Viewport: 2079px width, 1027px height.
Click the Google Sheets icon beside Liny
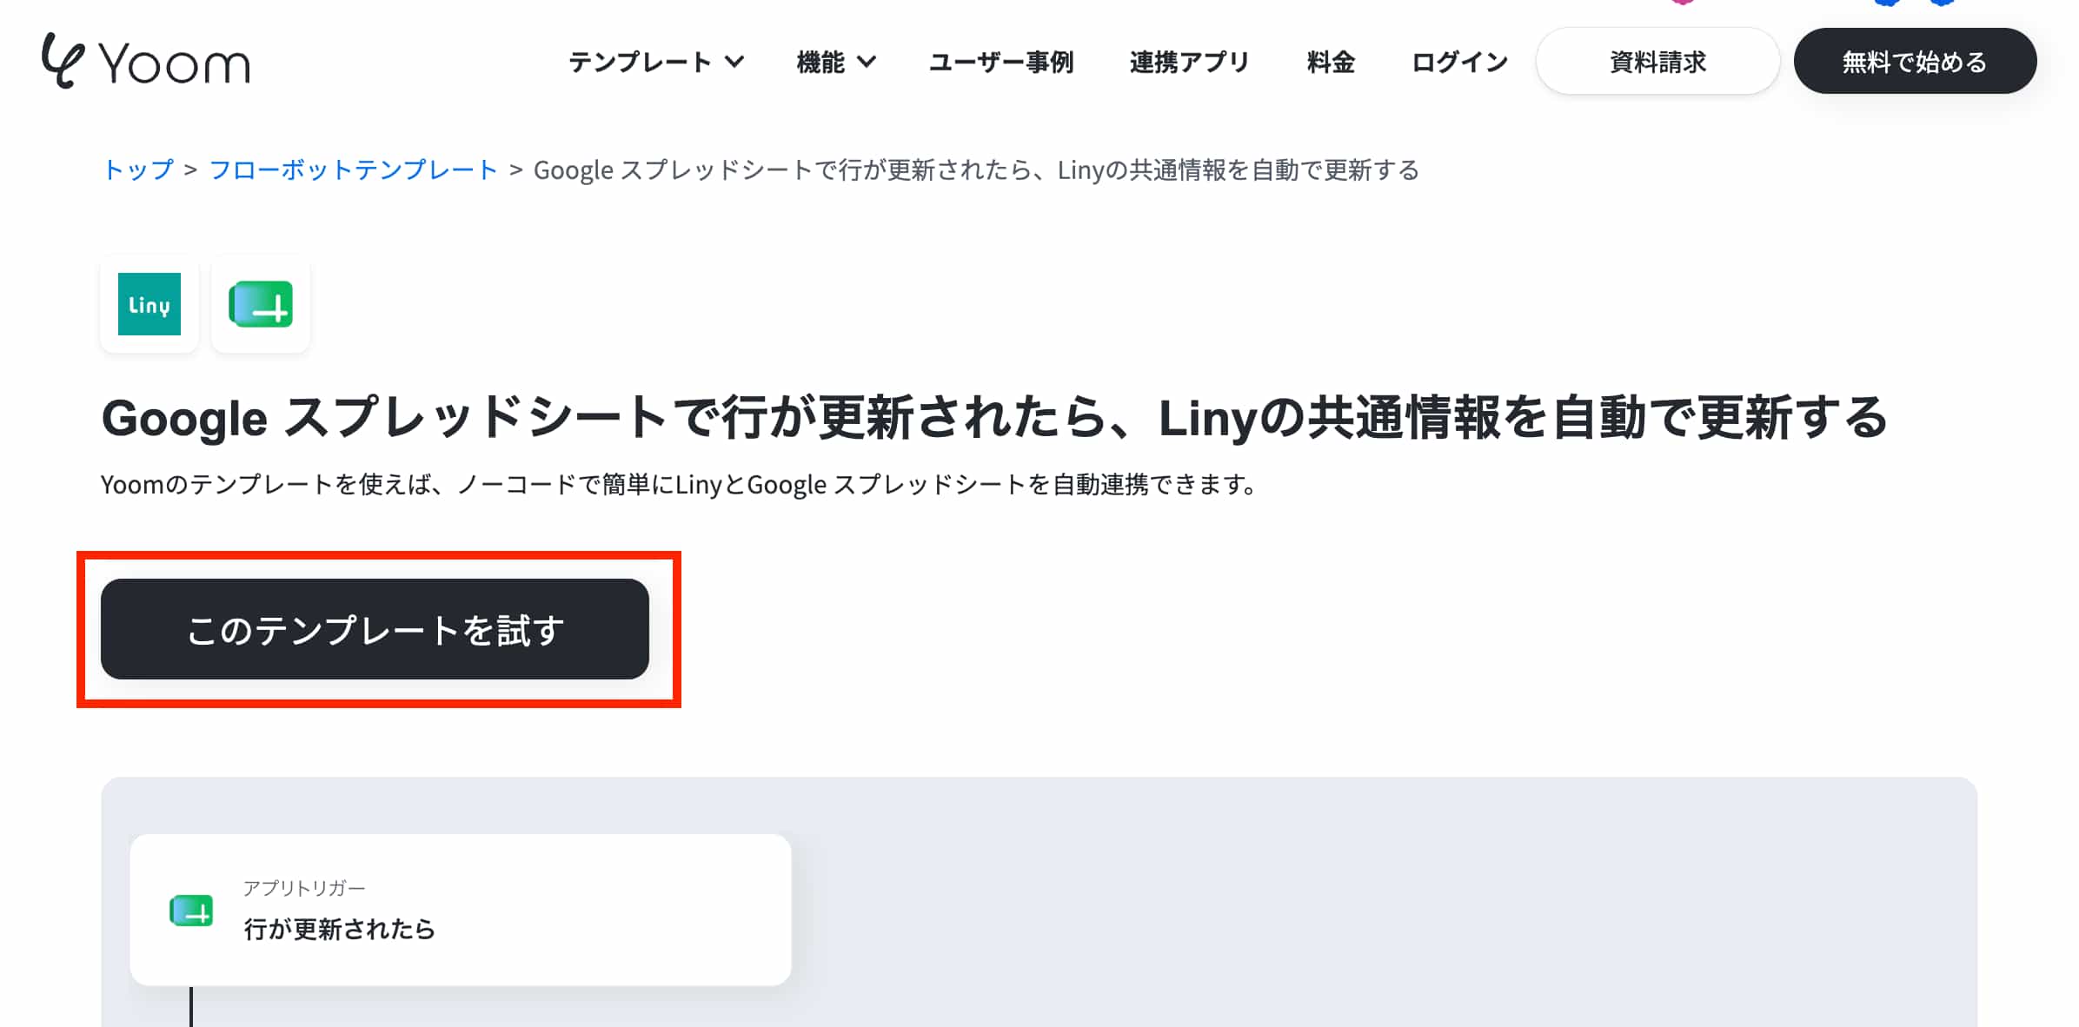[x=261, y=304]
